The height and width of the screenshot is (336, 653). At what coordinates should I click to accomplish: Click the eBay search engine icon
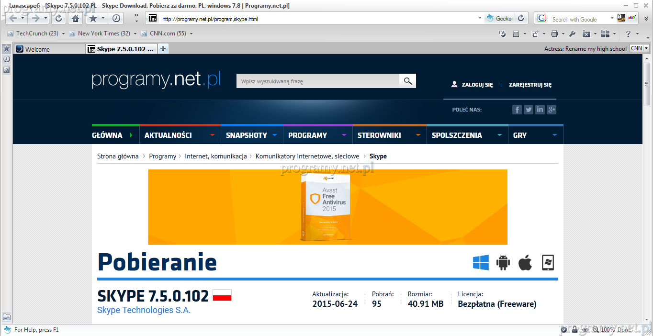[632, 18]
